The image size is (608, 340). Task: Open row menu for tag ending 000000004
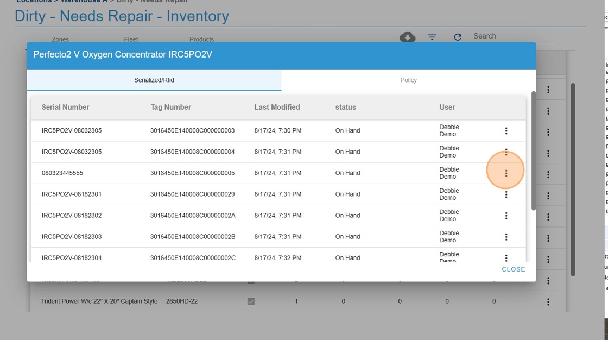pyautogui.click(x=506, y=152)
